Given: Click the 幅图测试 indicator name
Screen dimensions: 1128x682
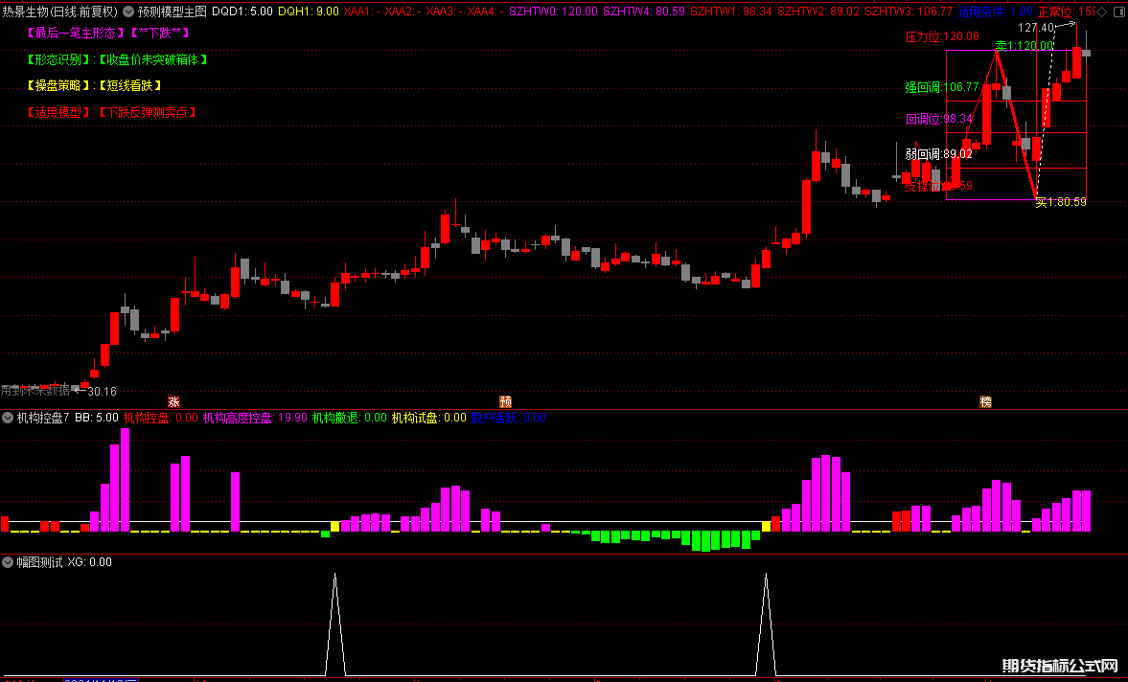Looking at the screenshot, I should [39, 562].
